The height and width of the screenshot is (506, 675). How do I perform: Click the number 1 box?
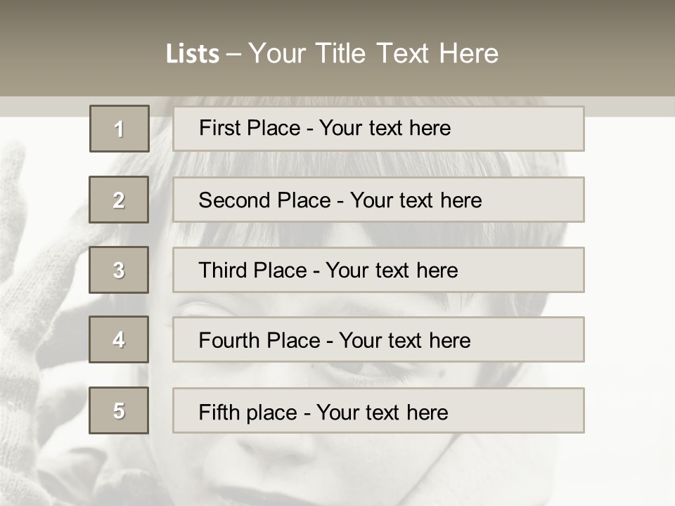click(119, 129)
